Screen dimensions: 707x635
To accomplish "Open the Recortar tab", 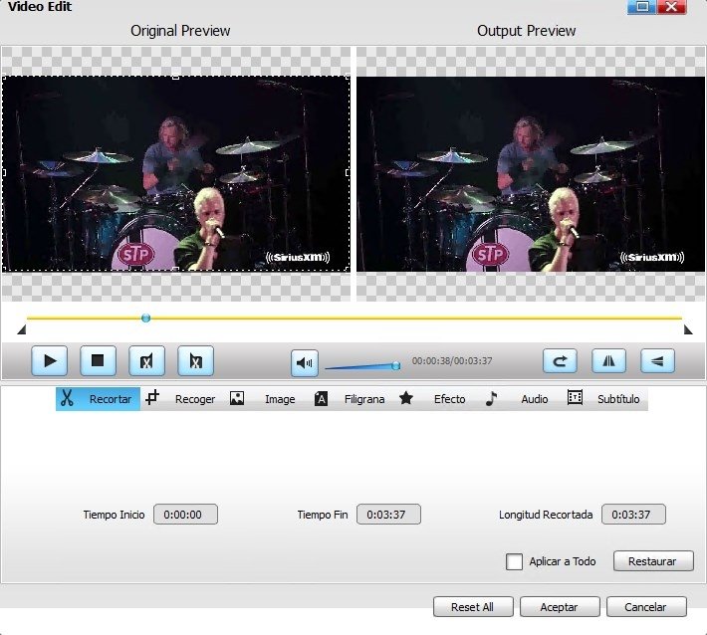I will click(x=98, y=399).
